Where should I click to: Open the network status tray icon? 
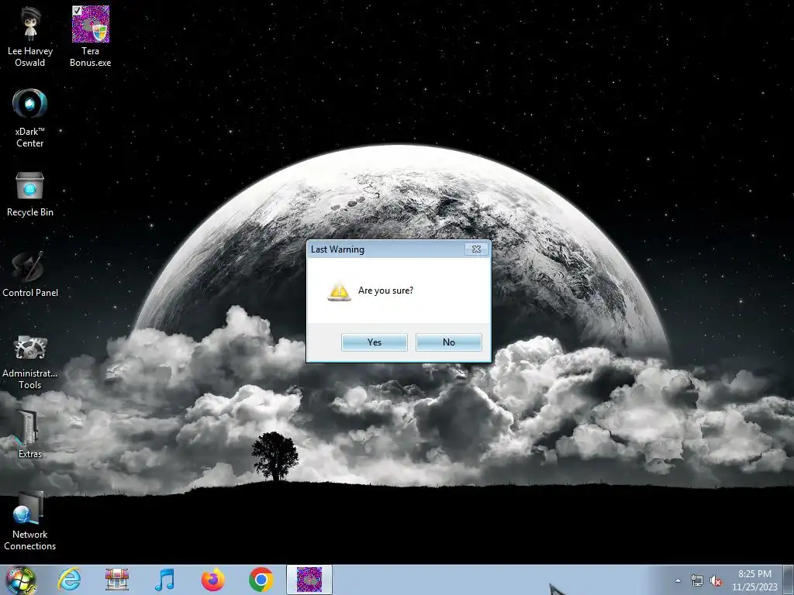pos(697,581)
